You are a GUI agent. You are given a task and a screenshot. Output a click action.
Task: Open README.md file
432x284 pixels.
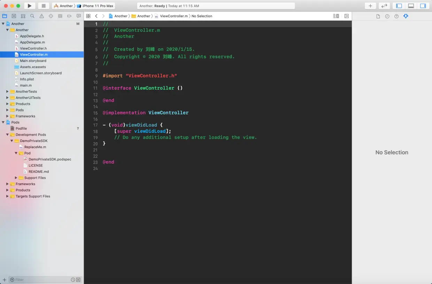point(39,172)
